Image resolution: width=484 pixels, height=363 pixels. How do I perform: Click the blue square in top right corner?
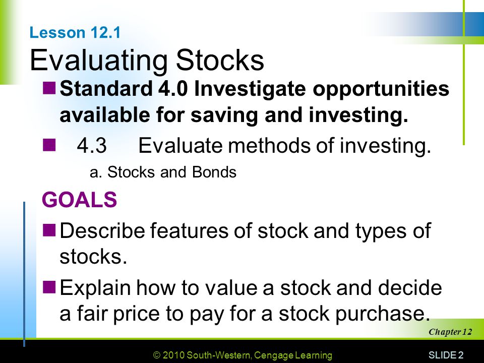[x=474, y=24]
